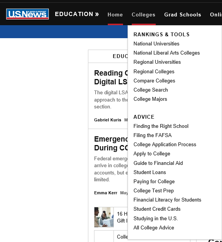Open Studying in the U.S.
This screenshot has height=242, width=222.
click(156, 219)
